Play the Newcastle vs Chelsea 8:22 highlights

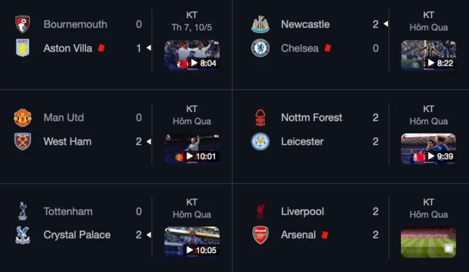tap(429, 55)
